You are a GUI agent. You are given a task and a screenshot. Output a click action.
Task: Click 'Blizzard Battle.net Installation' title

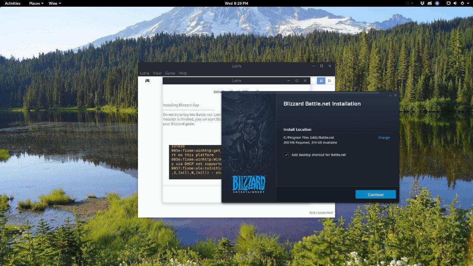322,104
